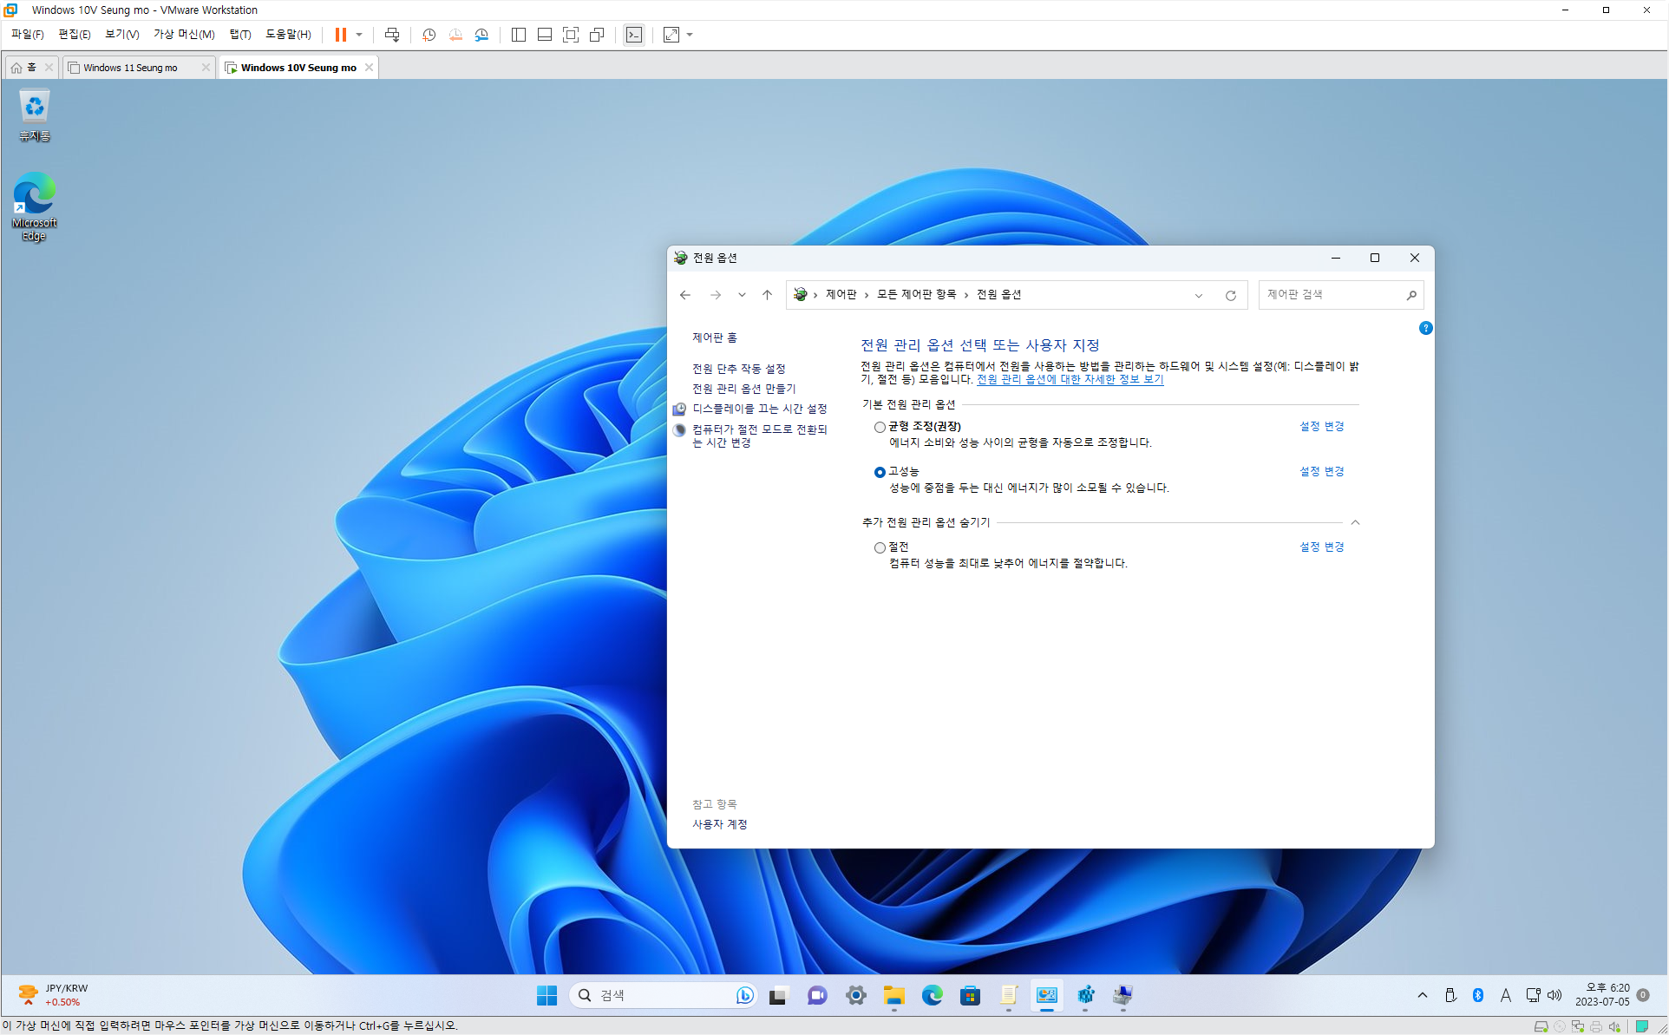Image resolution: width=1669 pixels, height=1035 pixels.
Task: Open the power button dropdown arrow in VMware
Action: 359,35
